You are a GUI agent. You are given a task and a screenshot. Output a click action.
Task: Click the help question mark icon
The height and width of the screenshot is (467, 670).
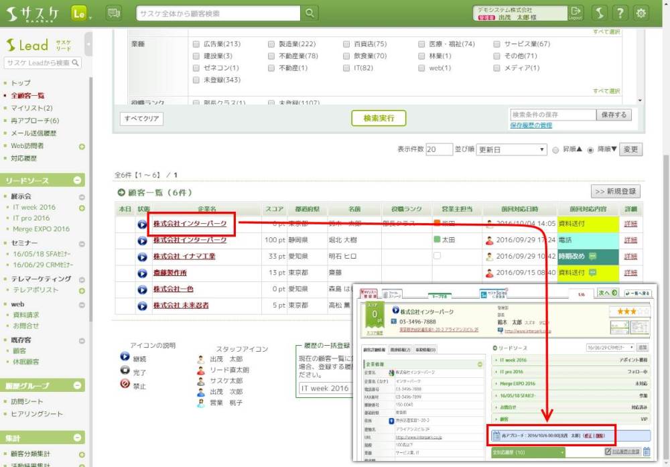pos(620,13)
